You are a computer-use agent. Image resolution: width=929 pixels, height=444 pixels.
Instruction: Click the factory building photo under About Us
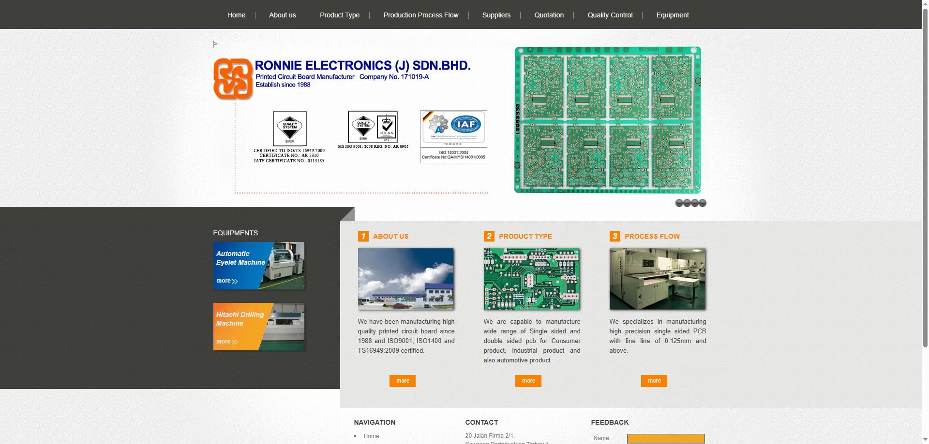(x=406, y=279)
